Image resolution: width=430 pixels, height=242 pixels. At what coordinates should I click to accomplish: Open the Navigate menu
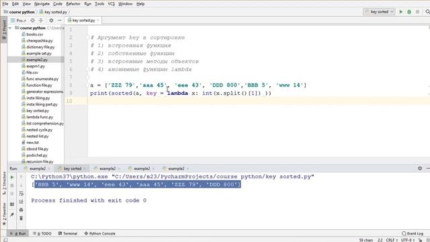click(x=42, y=4)
